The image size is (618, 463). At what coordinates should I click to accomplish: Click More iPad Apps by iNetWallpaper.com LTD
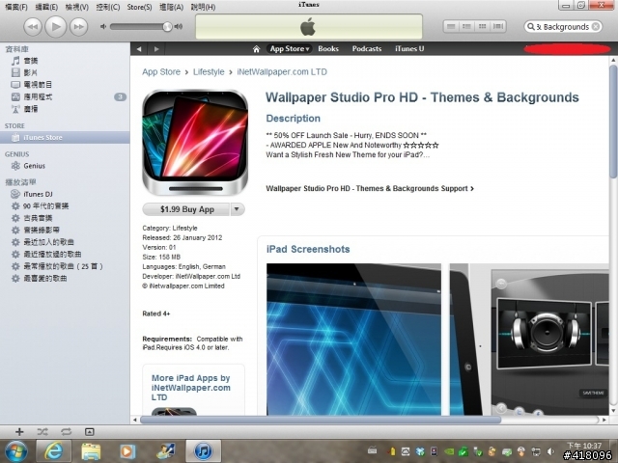(x=191, y=388)
